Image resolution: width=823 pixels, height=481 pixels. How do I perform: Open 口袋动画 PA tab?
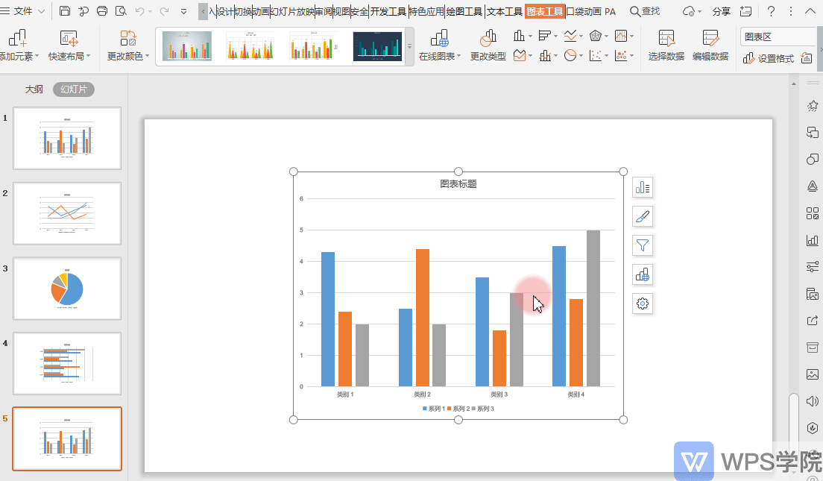[591, 11]
